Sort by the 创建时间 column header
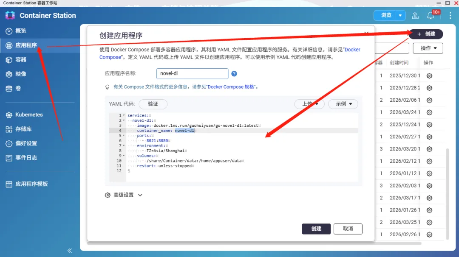Viewport: 459px width, 257px height. pos(399,62)
